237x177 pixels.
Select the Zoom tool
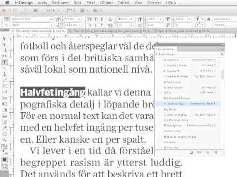(5, 140)
